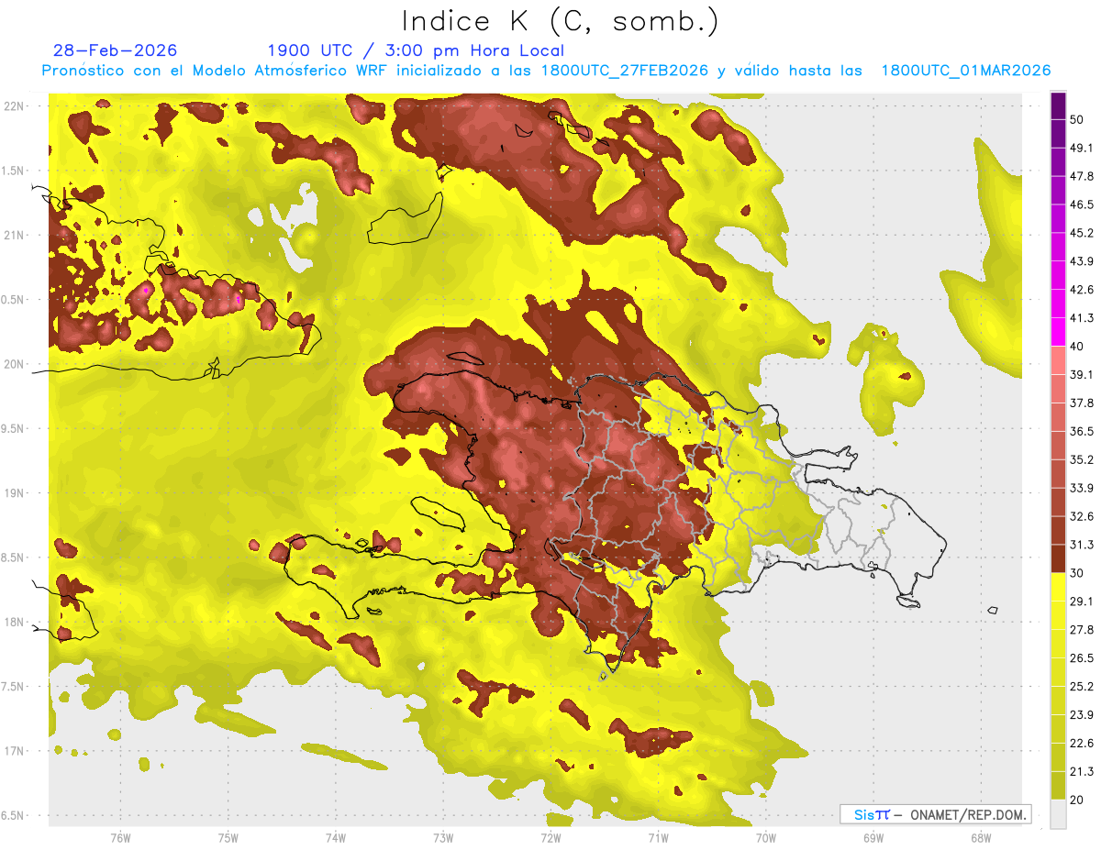Click the salmon legend swatch between 39.1 and 40
This screenshot has height=850, width=1101.
point(1058,360)
